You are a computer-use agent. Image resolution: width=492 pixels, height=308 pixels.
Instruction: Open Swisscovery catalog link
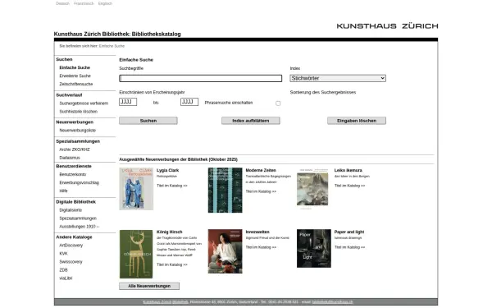71,261
